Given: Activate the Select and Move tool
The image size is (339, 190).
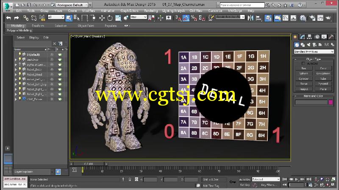Looking at the screenshot, I should click(102, 18).
